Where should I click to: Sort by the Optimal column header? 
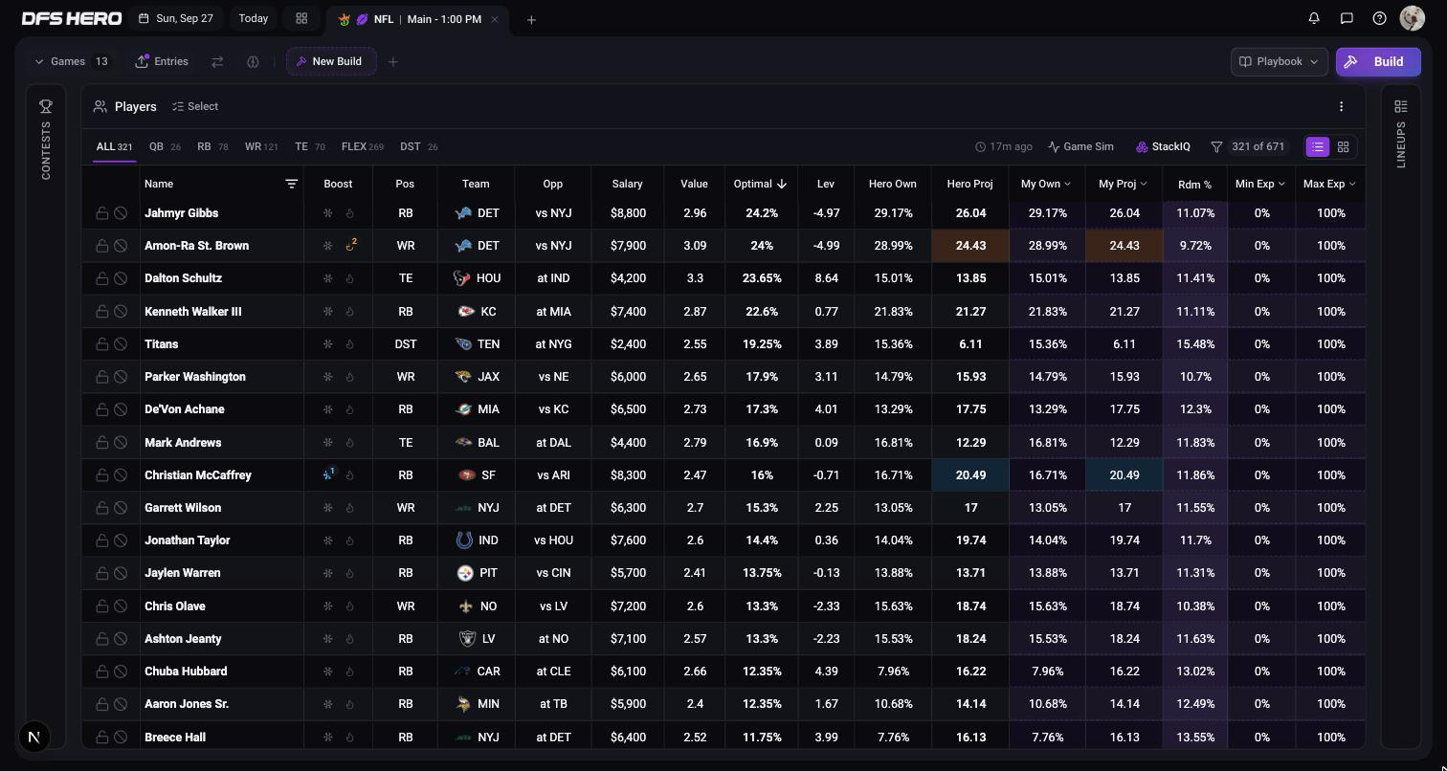pyautogui.click(x=760, y=184)
